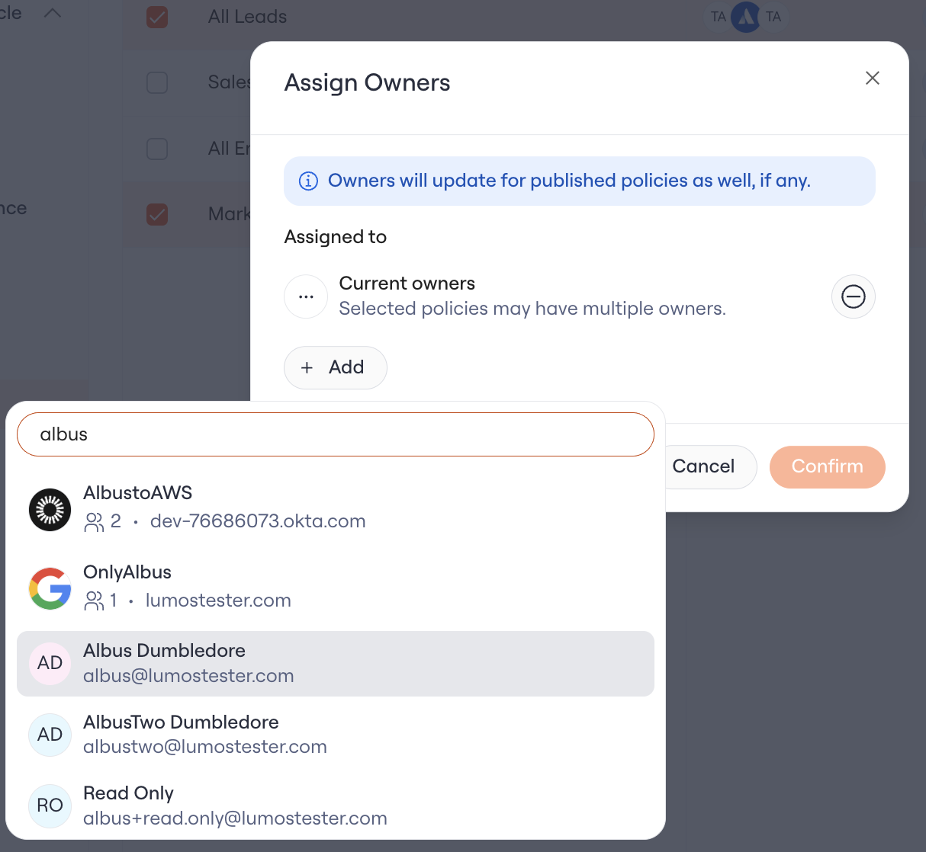The height and width of the screenshot is (852, 926).
Task: Close the Assign Owners dialog
Action: click(873, 78)
